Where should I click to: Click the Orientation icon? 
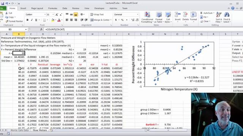pos(82,14)
